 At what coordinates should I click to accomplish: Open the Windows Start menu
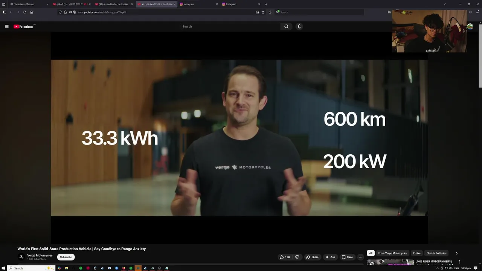click(3, 268)
